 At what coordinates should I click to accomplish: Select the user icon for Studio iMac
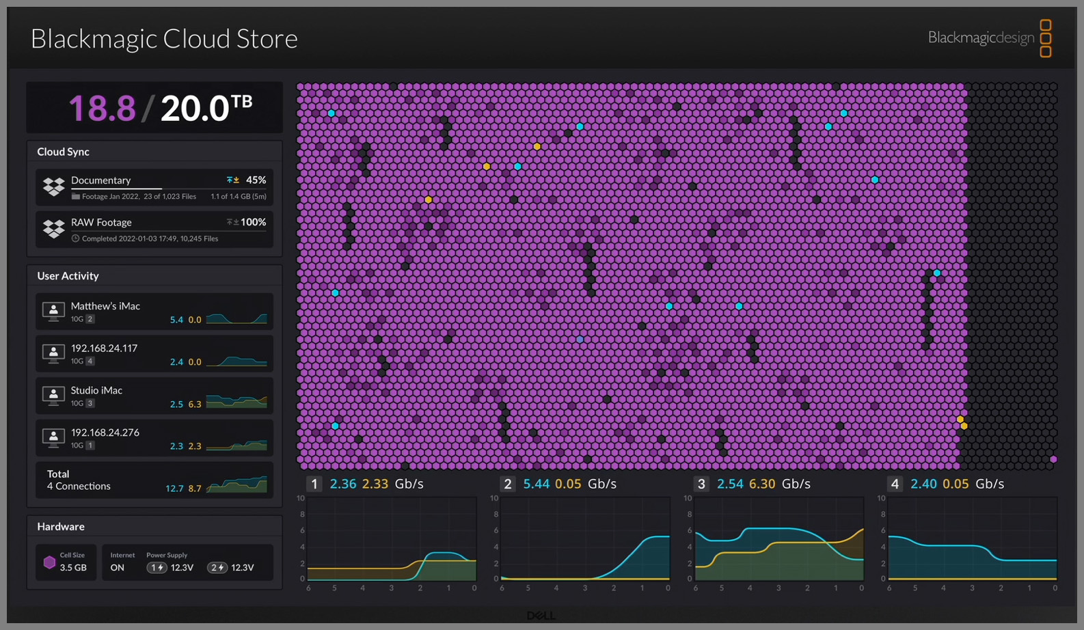pyautogui.click(x=53, y=396)
